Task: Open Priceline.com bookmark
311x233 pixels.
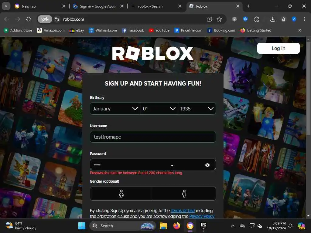Action: pos(188,30)
